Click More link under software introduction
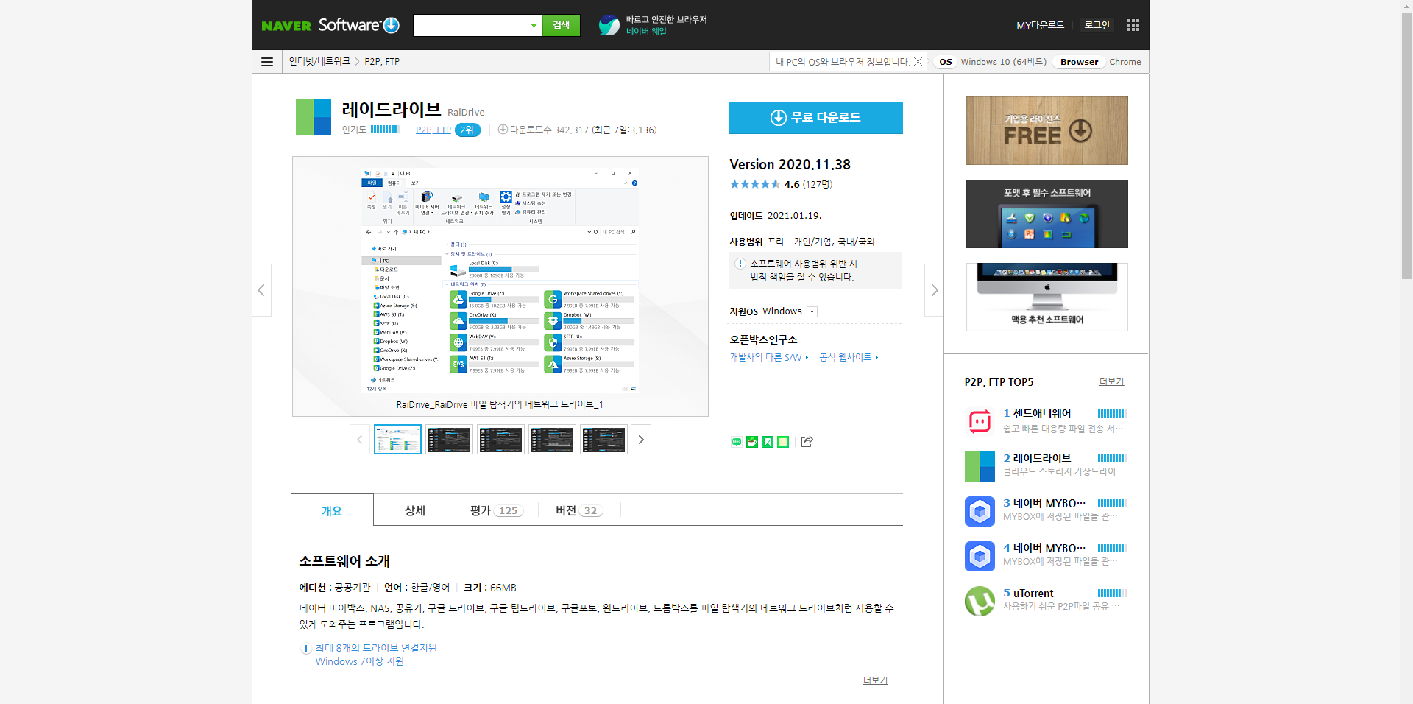1413x704 pixels. point(875,680)
